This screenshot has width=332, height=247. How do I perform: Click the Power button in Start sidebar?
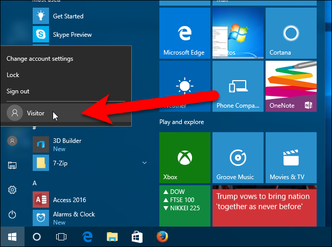12,214
